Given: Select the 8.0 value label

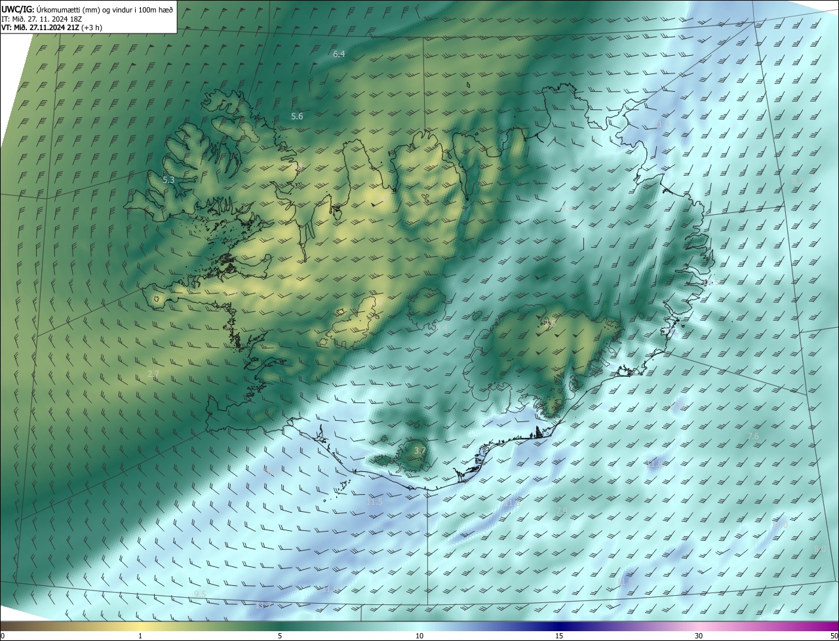Looking at the screenshot, I should pyautogui.click(x=820, y=549).
